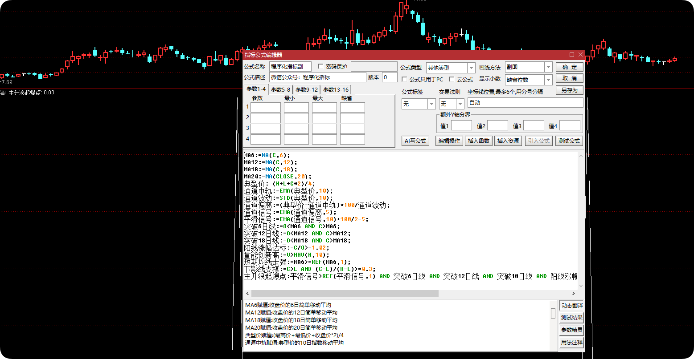694x359 pixels.
Task: Click the 值3 input field
Action: coord(534,125)
